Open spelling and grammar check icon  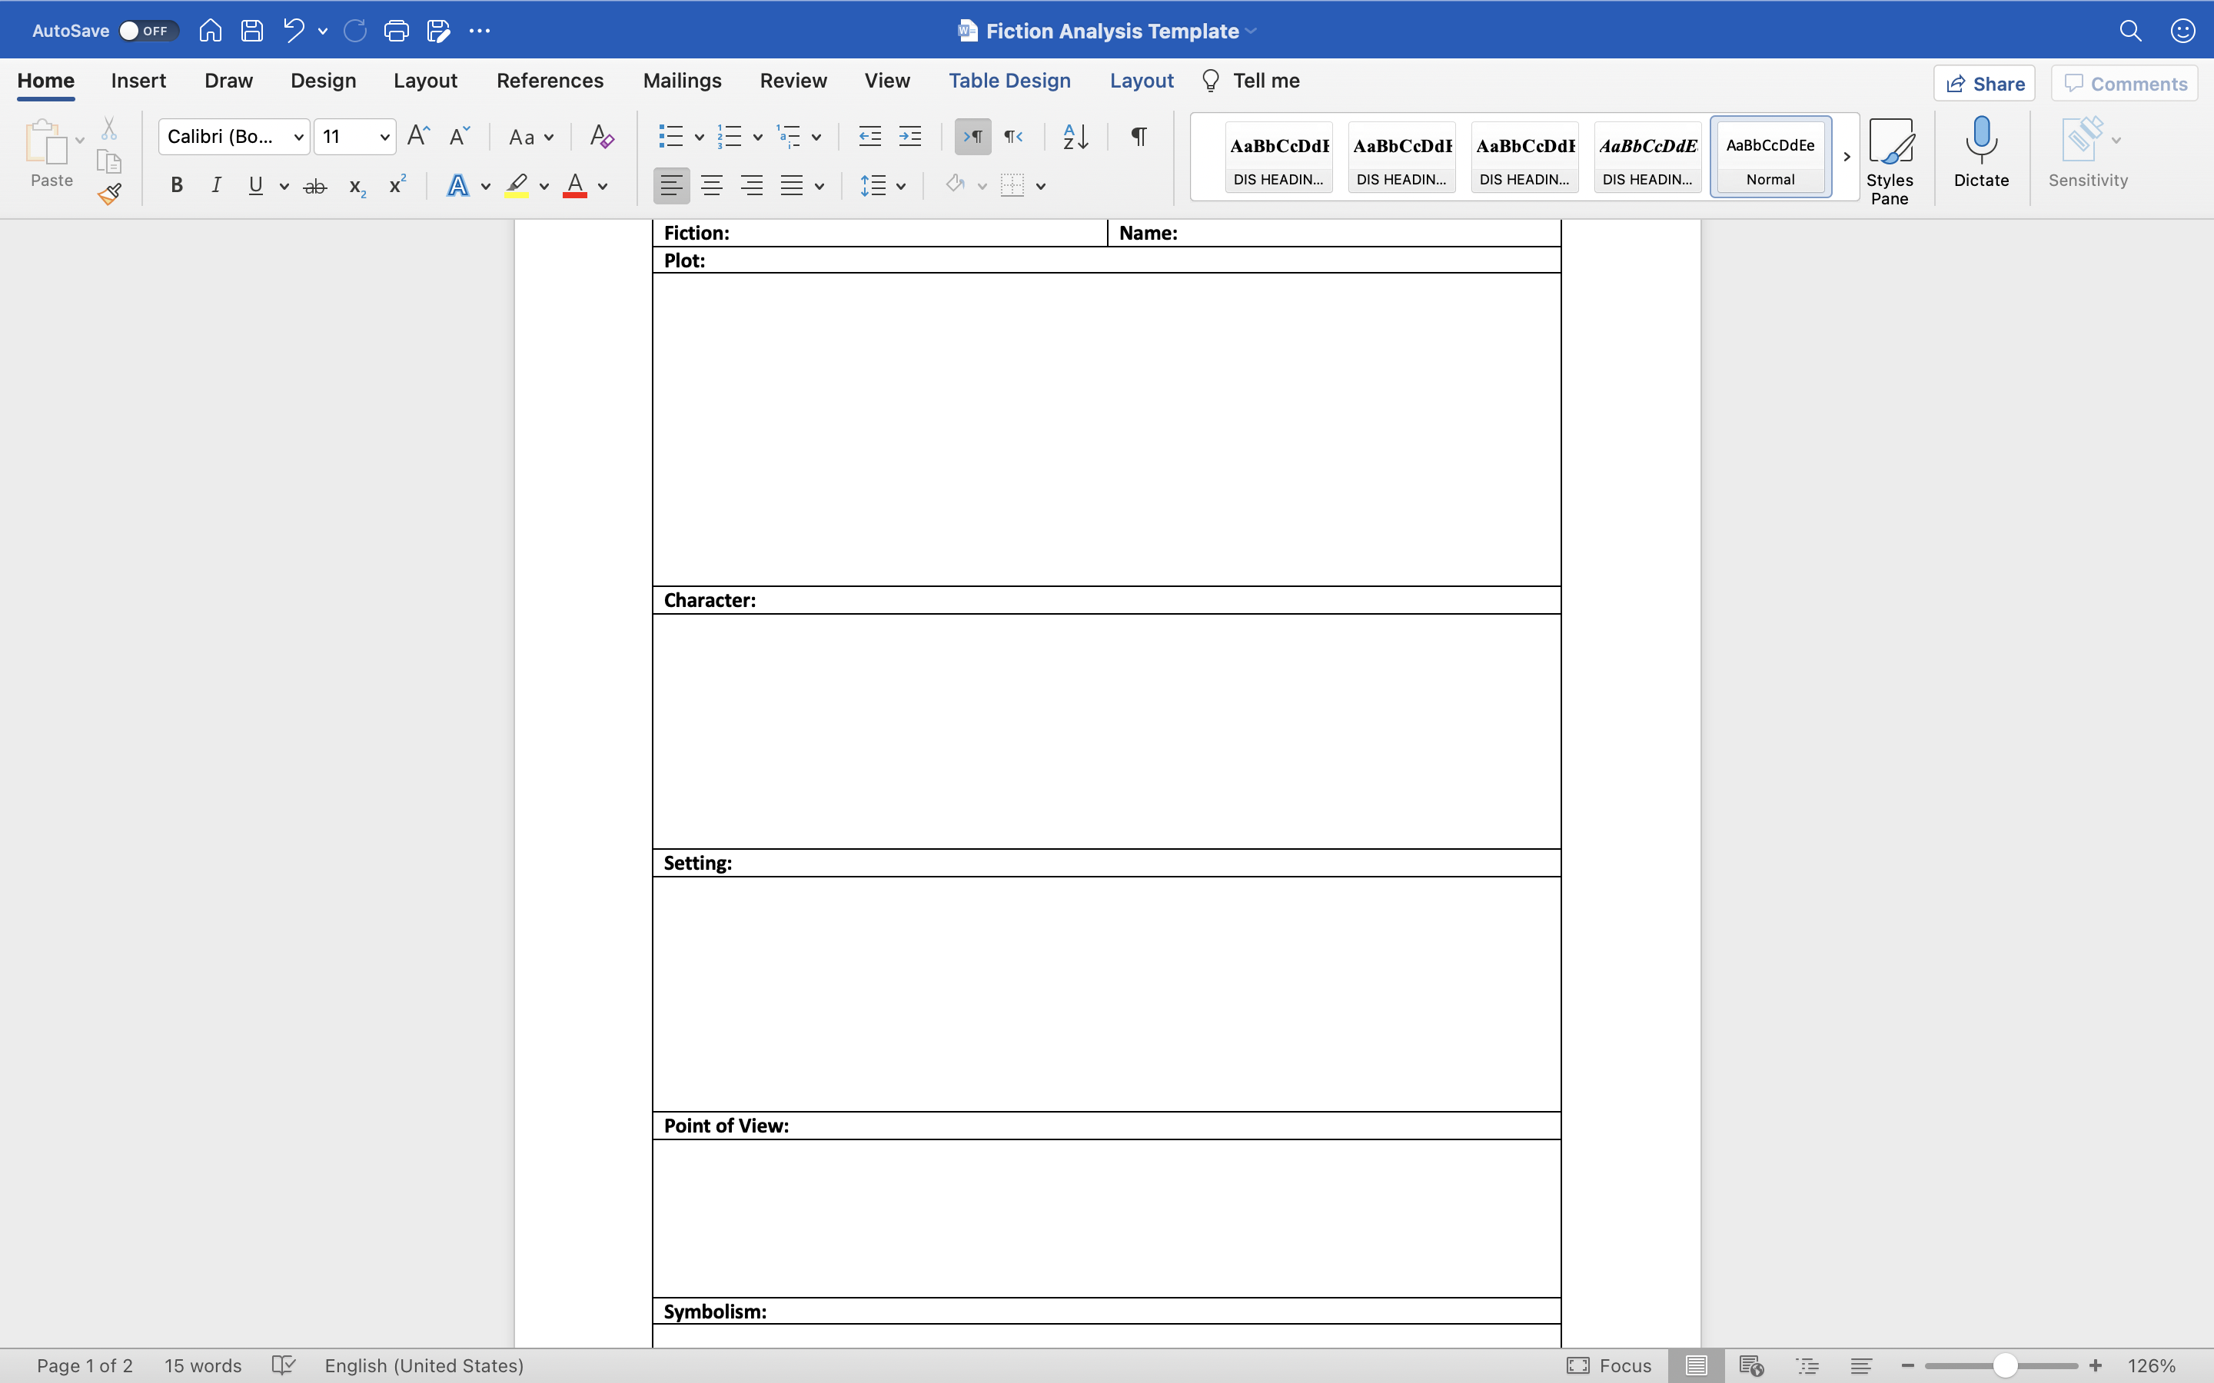click(284, 1365)
